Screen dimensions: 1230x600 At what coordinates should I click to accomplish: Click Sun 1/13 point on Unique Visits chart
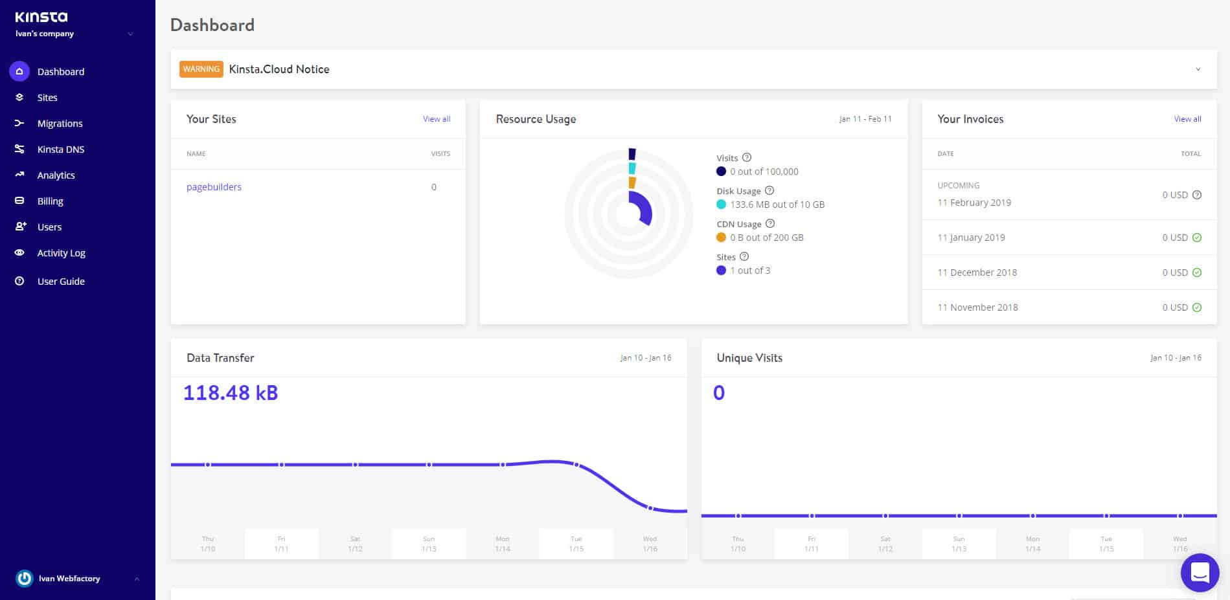pyautogui.click(x=959, y=516)
